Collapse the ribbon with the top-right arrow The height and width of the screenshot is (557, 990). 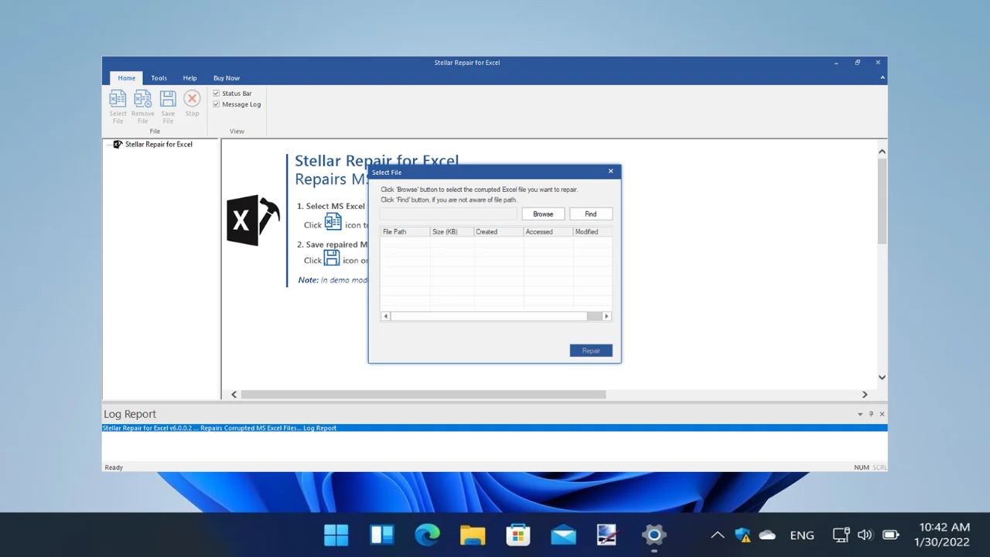(882, 77)
